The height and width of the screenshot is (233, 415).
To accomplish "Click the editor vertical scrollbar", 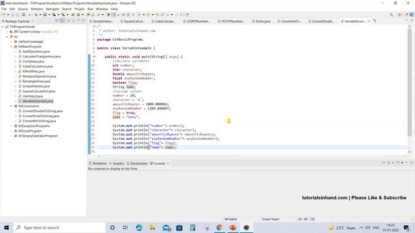I will click(410, 82).
